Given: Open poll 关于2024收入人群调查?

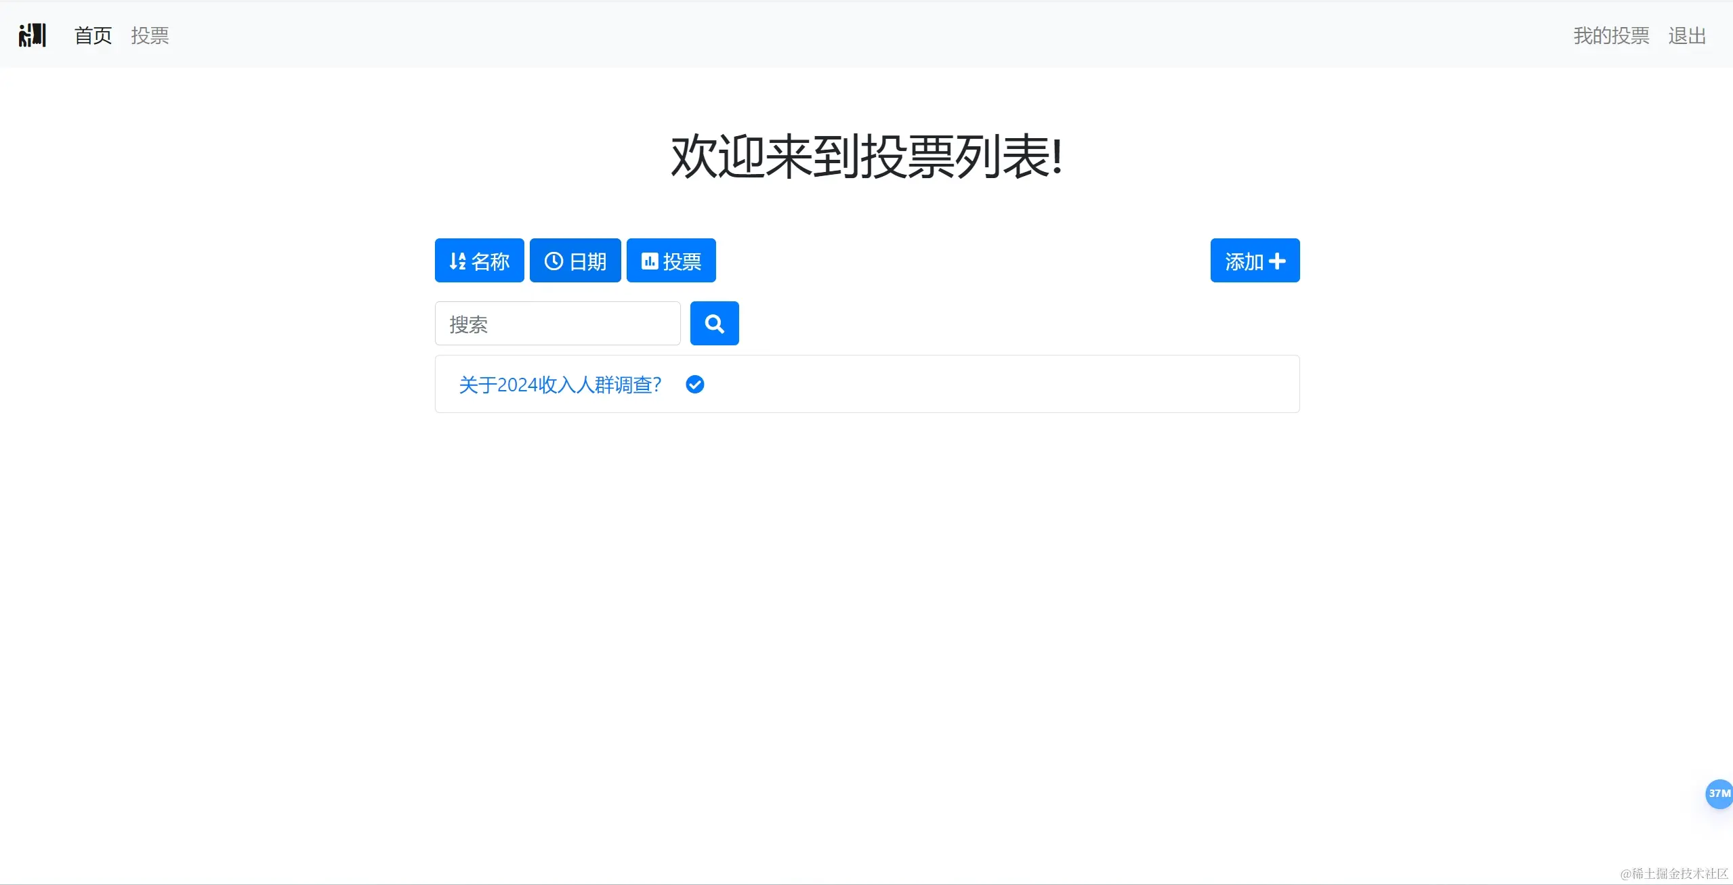Looking at the screenshot, I should tap(560, 385).
